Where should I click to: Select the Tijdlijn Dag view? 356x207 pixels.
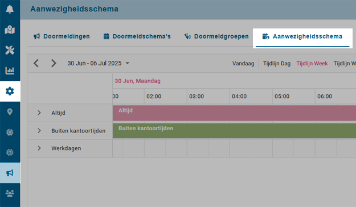(277, 64)
